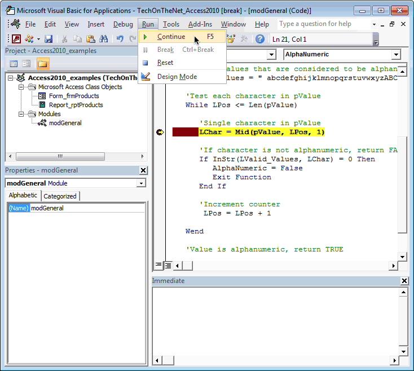Switch to Procedure View button
Viewport: 414px width, 371px height.
coord(158,265)
